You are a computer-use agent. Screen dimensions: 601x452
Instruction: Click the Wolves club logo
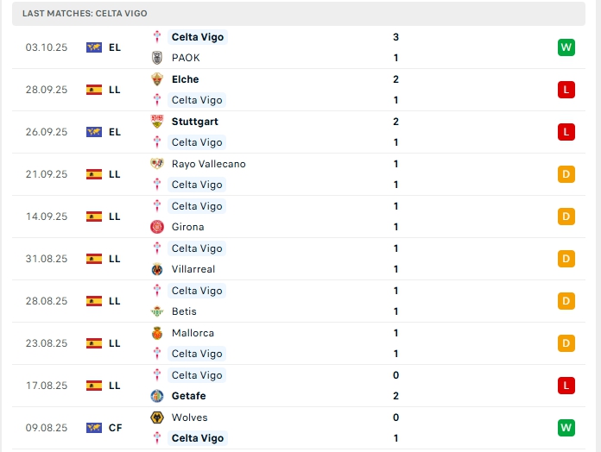point(157,417)
